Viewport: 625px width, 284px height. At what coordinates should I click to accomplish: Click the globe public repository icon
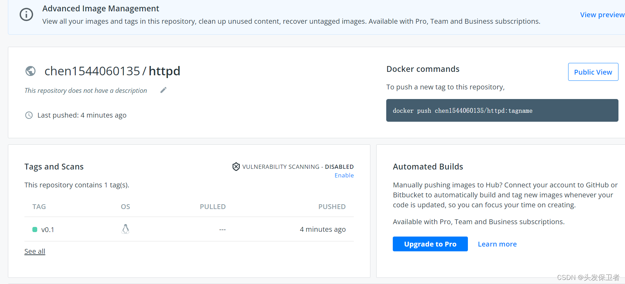pyautogui.click(x=30, y=71)
